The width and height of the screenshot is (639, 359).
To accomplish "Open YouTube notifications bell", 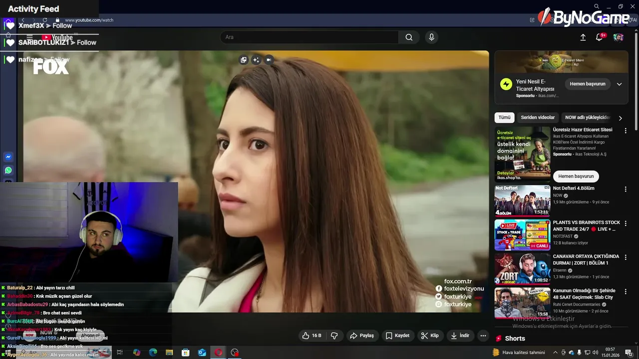I will [x=600, y=37].
